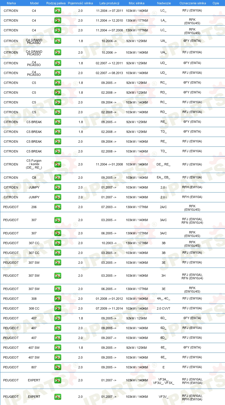Click fuel icon in Peugeot 807 row
Viewport: 225px width, 405px height.
point(58,367)
